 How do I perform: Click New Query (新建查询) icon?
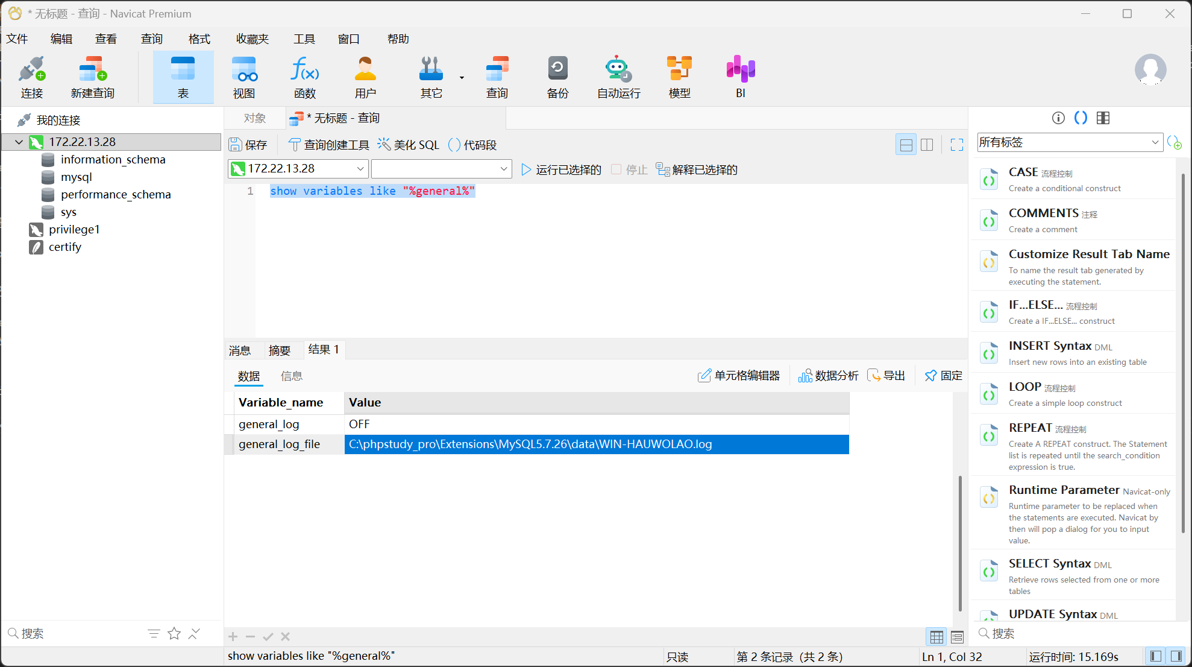(92, 77)
